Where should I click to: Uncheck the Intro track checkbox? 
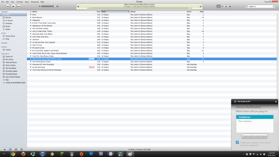click(31, 15)
